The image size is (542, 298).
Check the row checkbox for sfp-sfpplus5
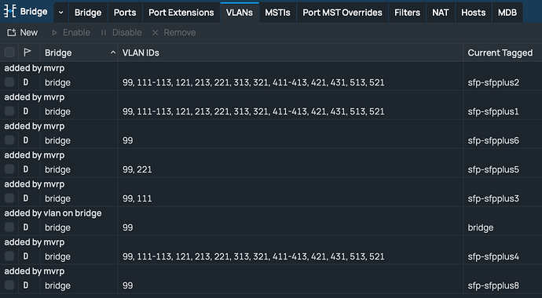coord(9,169)
